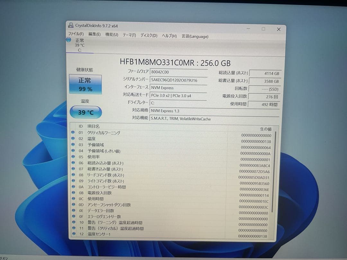Click status dot beside リードコマンド数 row
The image size is (347, 260).
pyautogui.click(x=73, y=175)
